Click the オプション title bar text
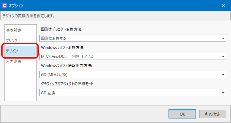The height and width of the screenshot is (123, 231). click(16, 6)
